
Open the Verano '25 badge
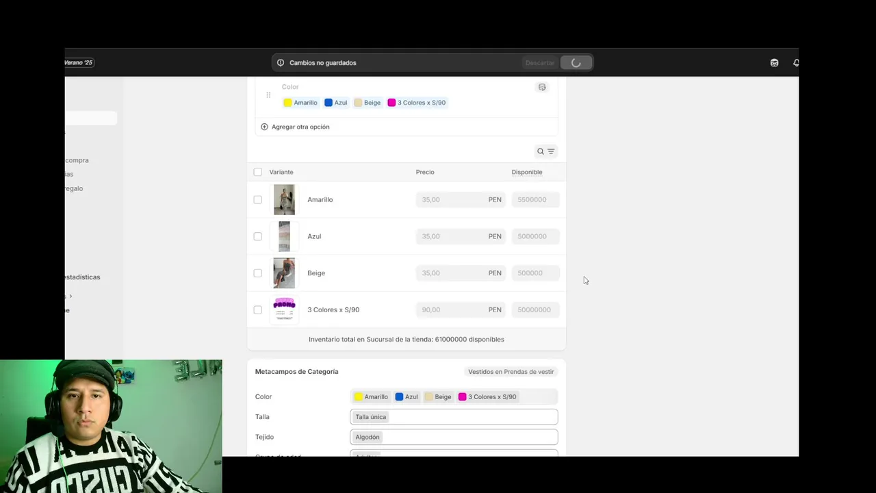pyautogui.click(x=79, y=62)
